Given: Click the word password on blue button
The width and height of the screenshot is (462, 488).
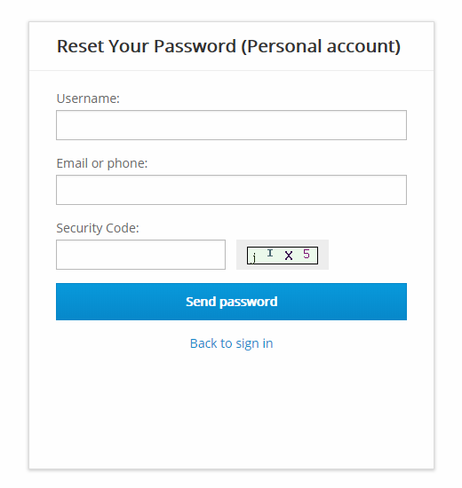Looking at the screenshot, I should (x=249, y=302).
